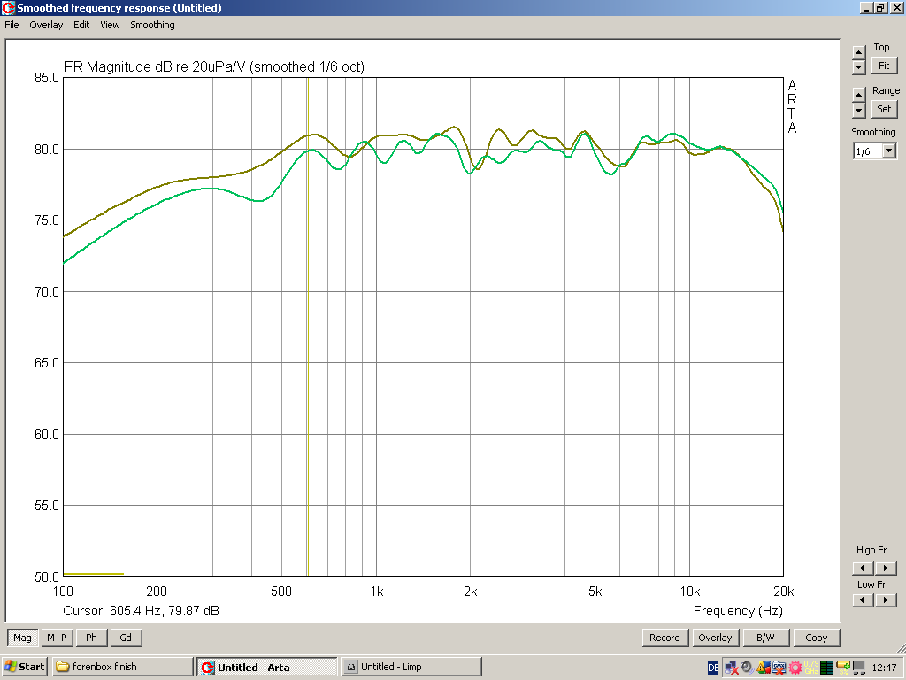
Task: Click the Record button
Action: pos(664,637)
